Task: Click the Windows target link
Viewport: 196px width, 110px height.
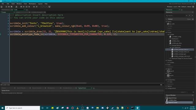Action: click(169, 7)
